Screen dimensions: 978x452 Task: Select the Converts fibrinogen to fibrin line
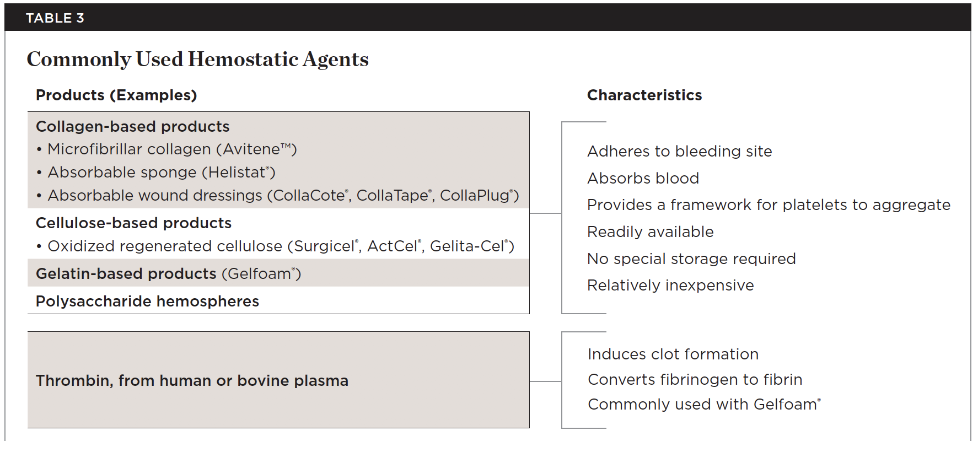(x=695, y=380)
